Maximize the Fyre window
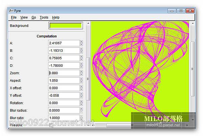Image resolution: width=203 pixels, height=136 pixels. pyautogui.click(x=181, y=11)
